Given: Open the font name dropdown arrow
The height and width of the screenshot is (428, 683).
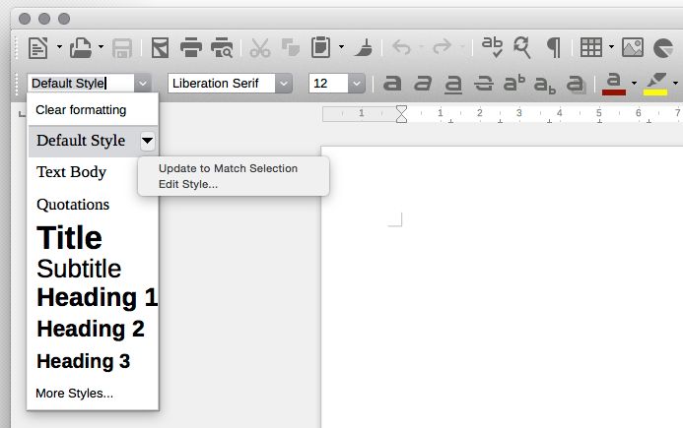Looking at the screenshot, I should (x=284, y=83).
